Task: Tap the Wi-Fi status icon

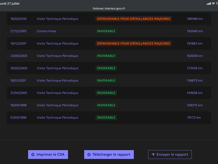Action: click(213, 4)
